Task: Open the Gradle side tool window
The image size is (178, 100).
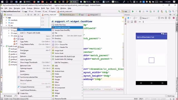Action: 177,18
